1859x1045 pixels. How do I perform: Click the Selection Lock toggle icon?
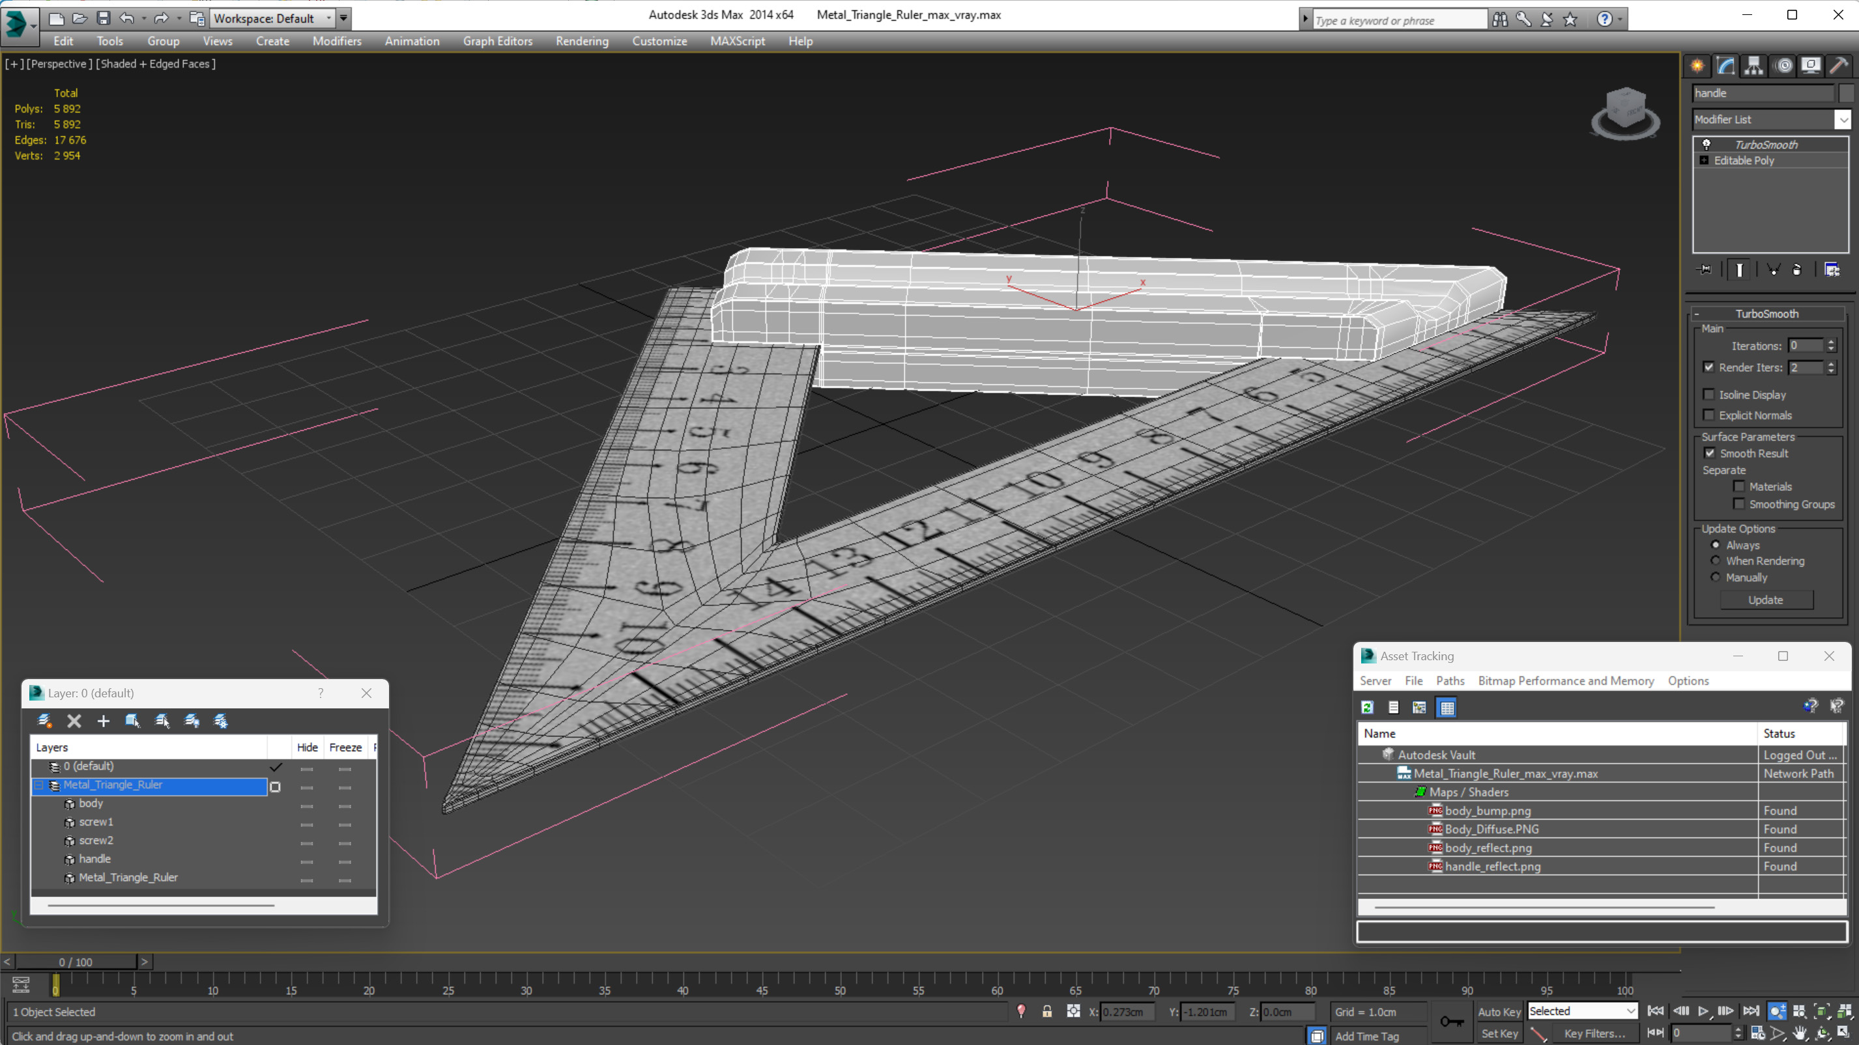tap(1046, 1012)
